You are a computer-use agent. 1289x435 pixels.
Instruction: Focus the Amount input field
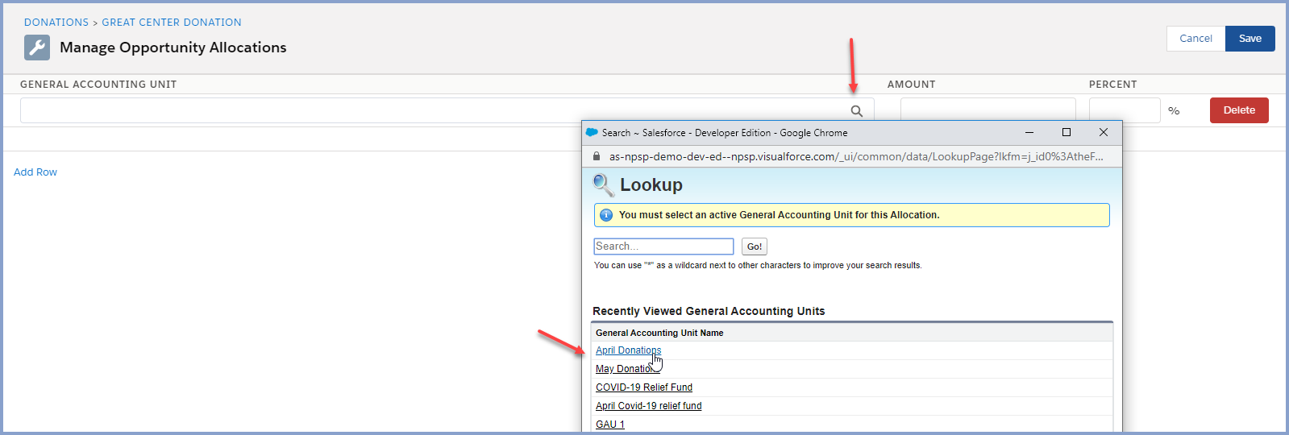coord(988,110)
